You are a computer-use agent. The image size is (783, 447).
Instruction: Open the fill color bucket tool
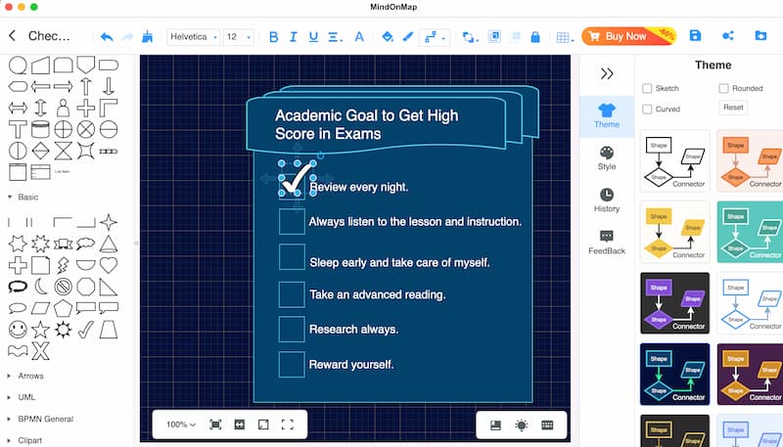click(387, 36)
